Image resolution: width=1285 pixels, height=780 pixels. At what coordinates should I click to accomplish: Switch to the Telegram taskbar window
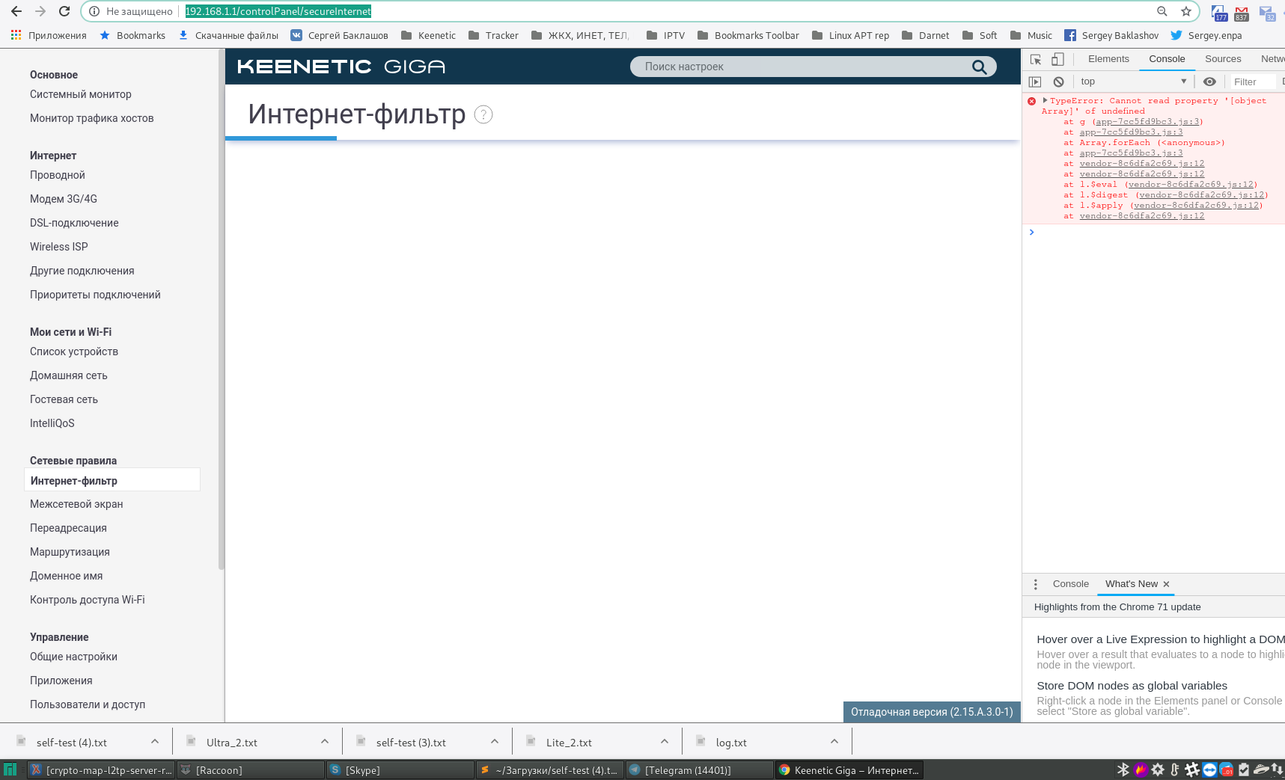[700, 770]
